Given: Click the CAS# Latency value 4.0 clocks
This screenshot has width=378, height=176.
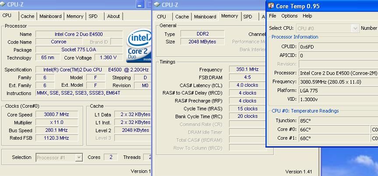Looking at the screenshot, I should click(247, 85).
